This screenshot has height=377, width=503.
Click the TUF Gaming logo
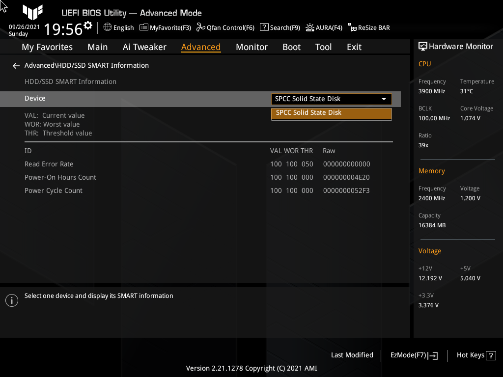[32, 13]
